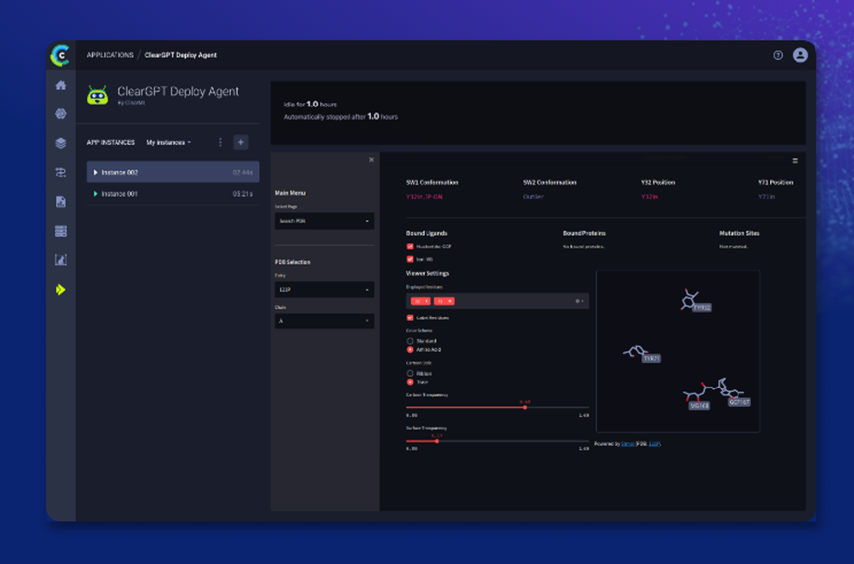854x564 pixels.
Task: Open the pipelines icon in sidebar
Action: point(61,173)
